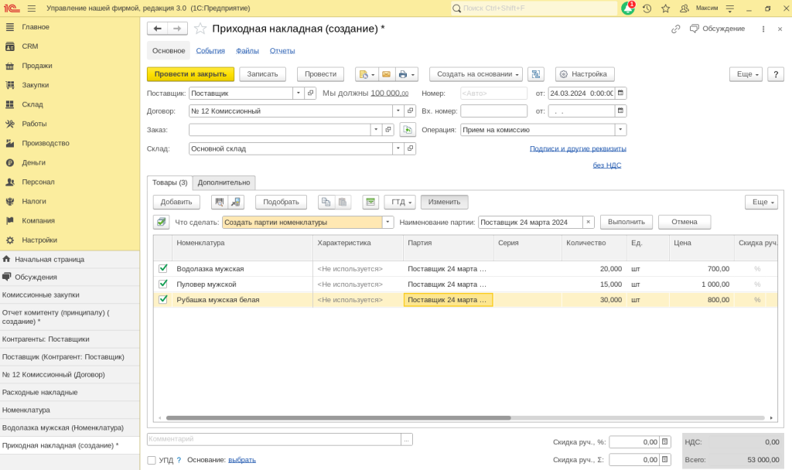Open Комиссионные закупки in open windows list
The width and height of the screenshot is (792, 470).
click(70, 295)
